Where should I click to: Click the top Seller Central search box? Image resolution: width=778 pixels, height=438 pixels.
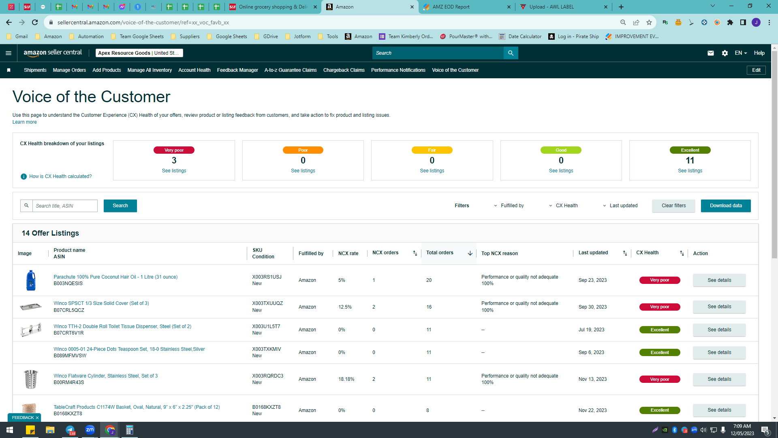click(x=438, y=53)
